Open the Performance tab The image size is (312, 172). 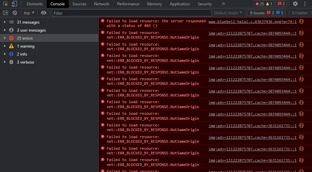128,4
